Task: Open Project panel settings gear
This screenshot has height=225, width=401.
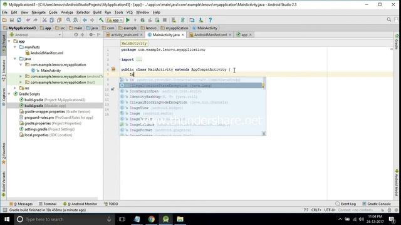Action: coord(91,35)
